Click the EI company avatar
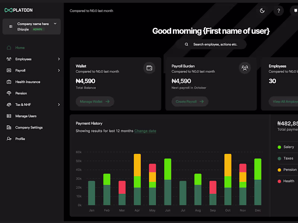This screenshot has width=298, height=223. [x=11, y=26]
